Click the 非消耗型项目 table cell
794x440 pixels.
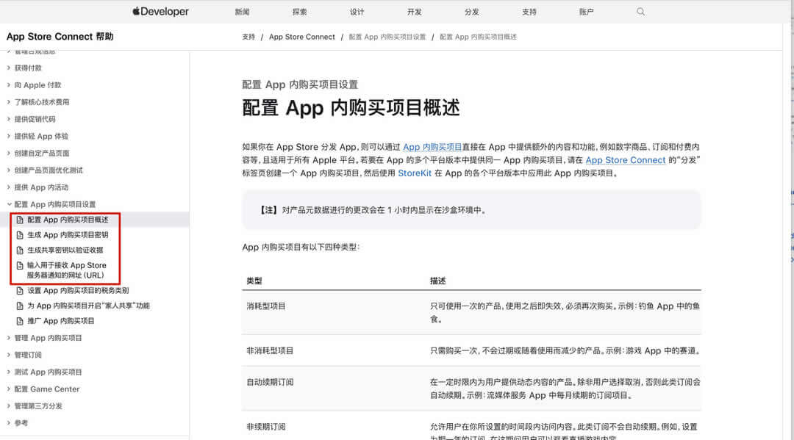(x=270, y=350)
